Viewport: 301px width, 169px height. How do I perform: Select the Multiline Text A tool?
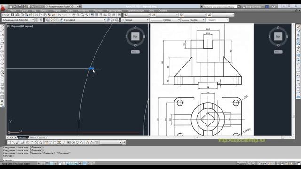[x=2, y=101]
